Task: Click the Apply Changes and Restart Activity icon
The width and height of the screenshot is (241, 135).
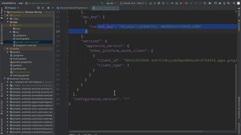Action: [x=155, y=3]
